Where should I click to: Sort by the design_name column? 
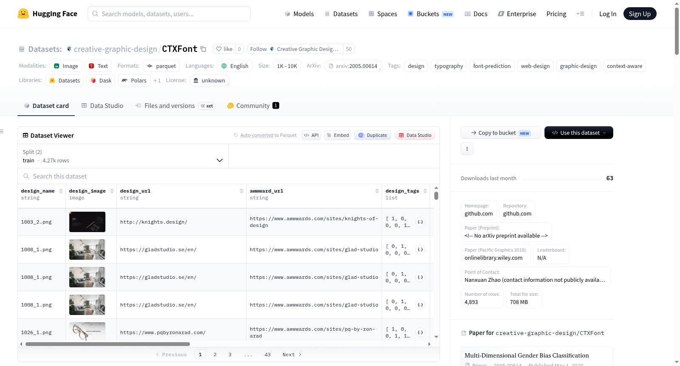point(61,191)
